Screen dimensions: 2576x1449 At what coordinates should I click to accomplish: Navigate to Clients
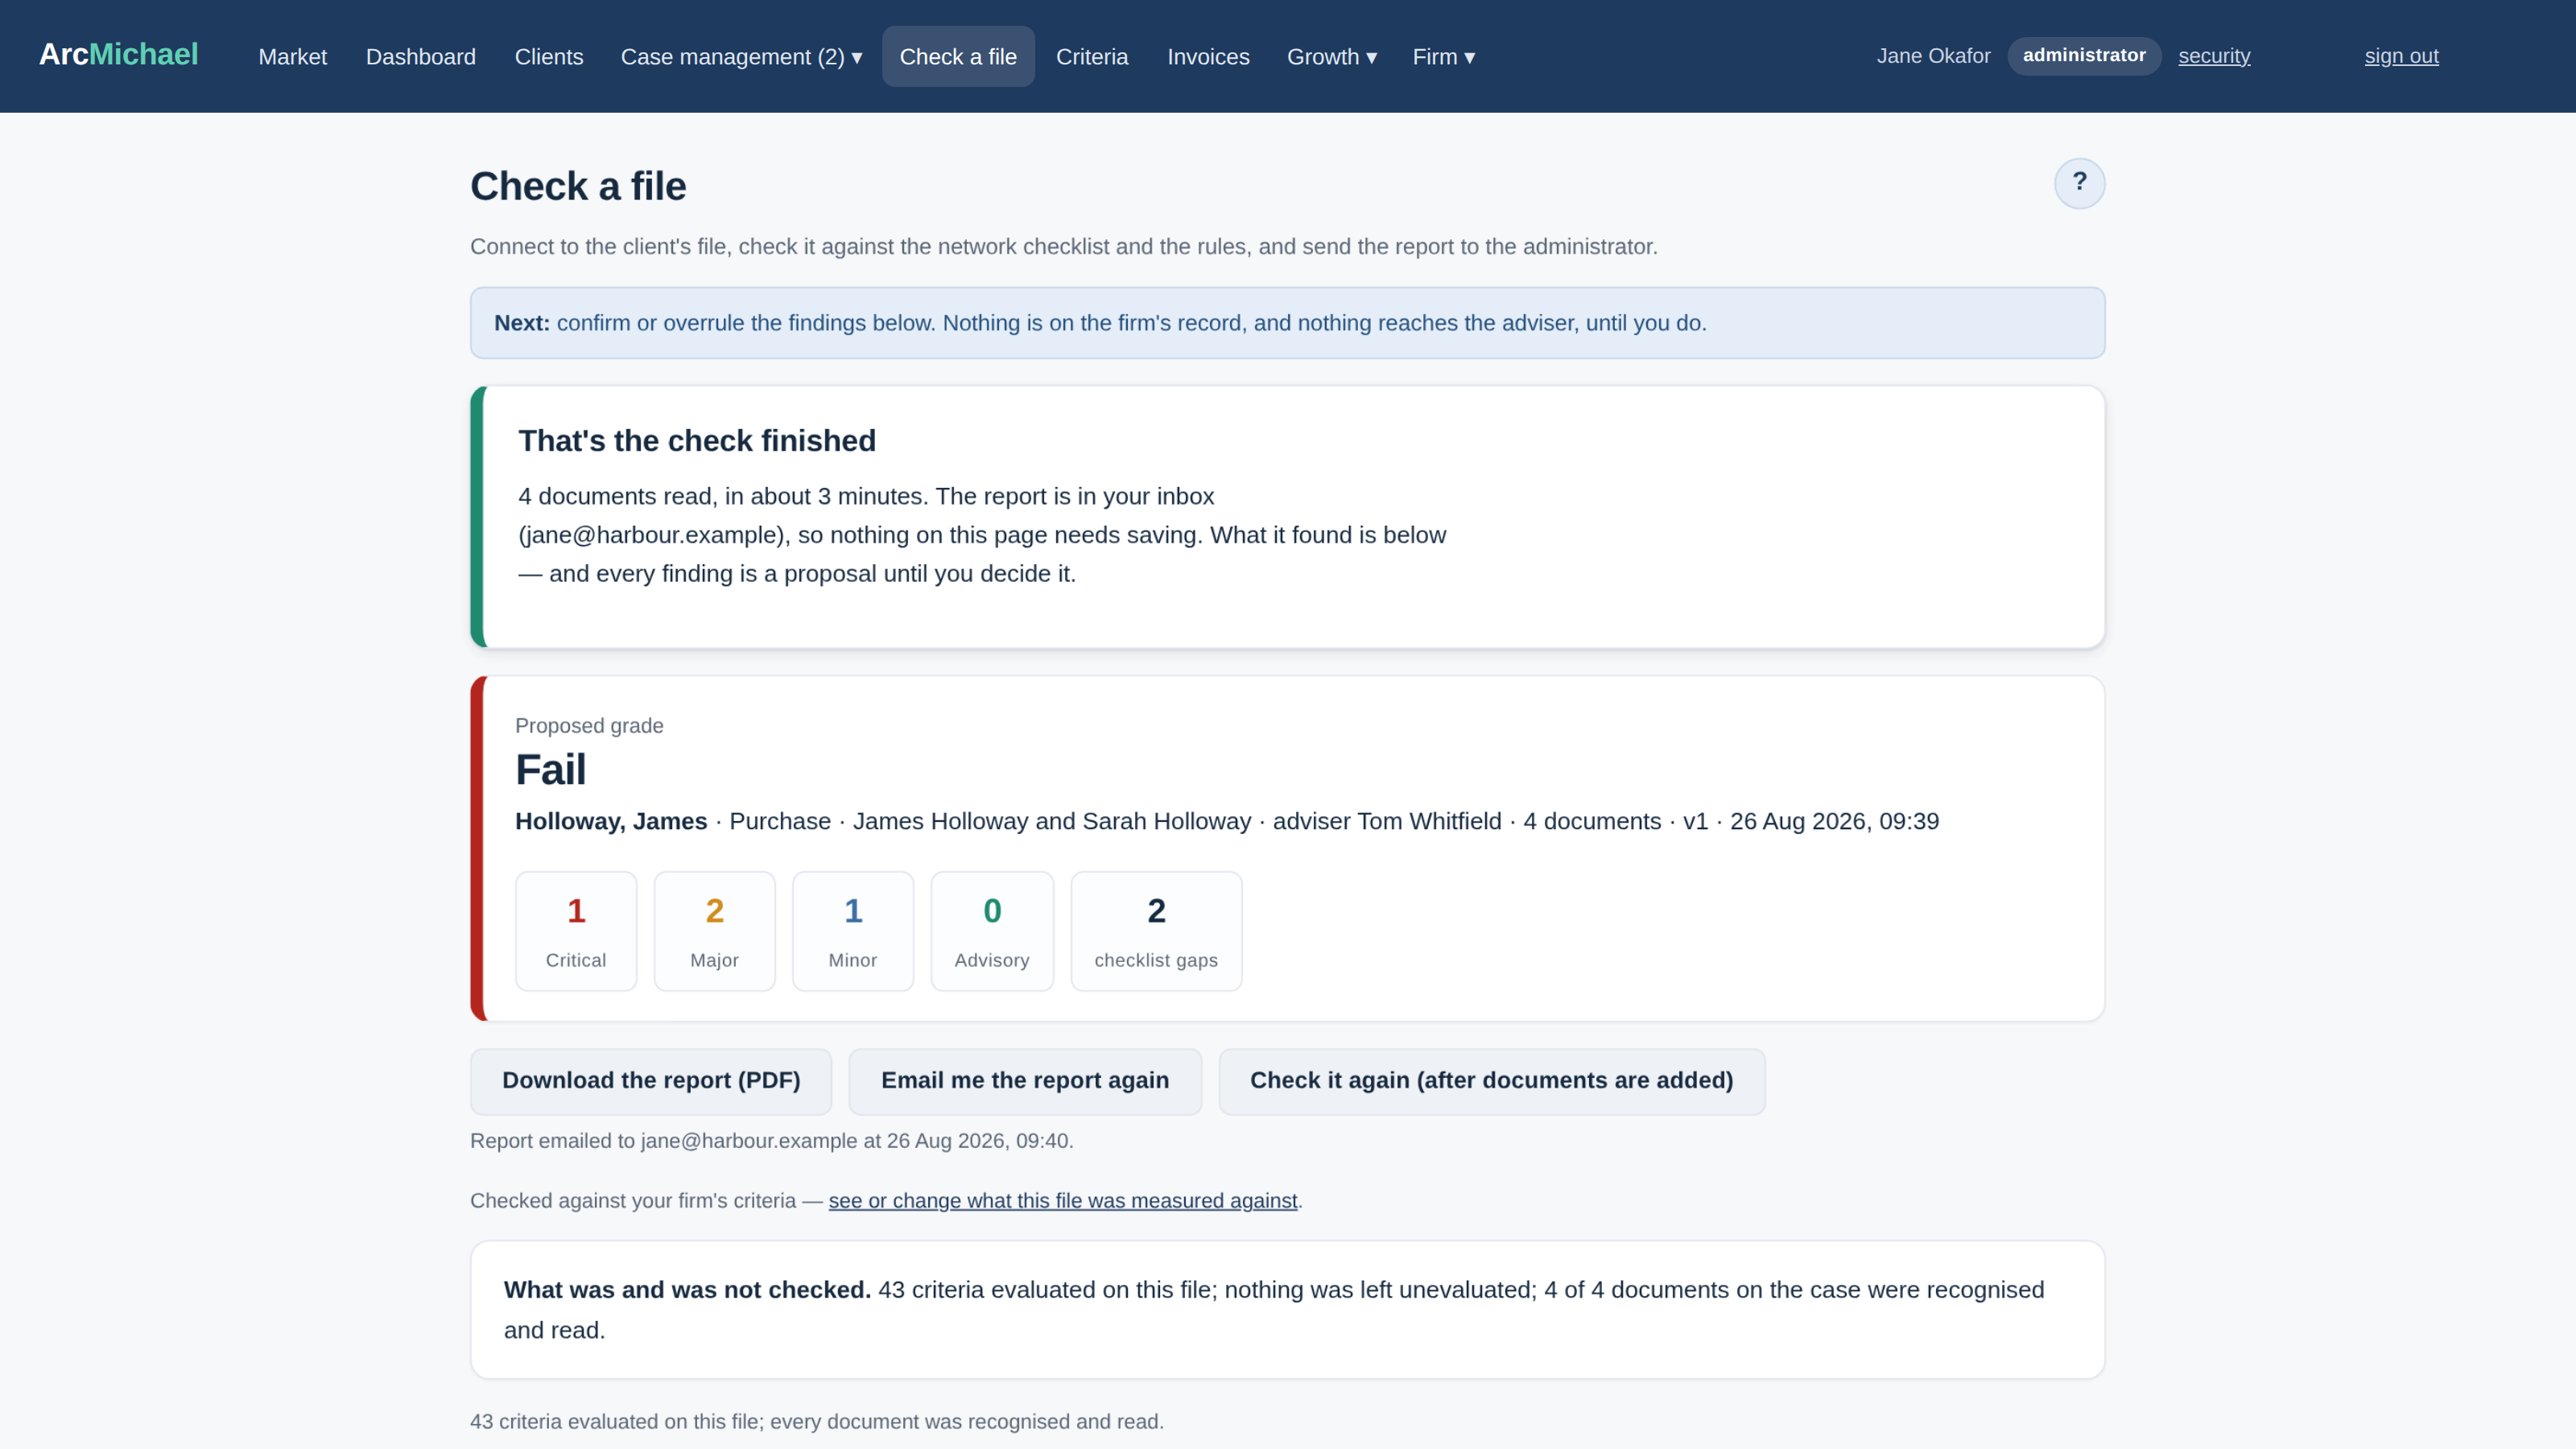point(548,57)
